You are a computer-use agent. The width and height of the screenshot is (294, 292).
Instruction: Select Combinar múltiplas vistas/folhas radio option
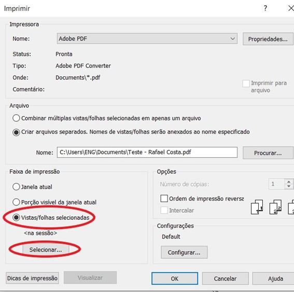(x=16, y=118)
